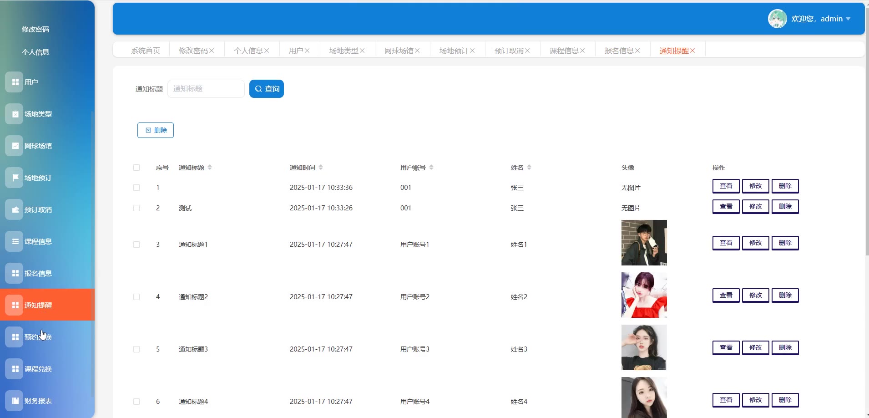Click the 网球场馆 sidebar icon
Viewport: 869px width, 418px height.
(14, 146)
